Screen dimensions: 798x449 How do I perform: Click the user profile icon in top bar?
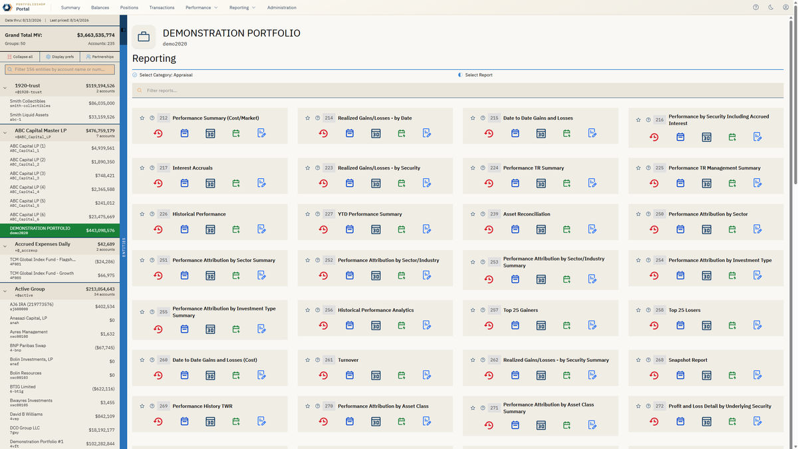(x=785, y=7)
